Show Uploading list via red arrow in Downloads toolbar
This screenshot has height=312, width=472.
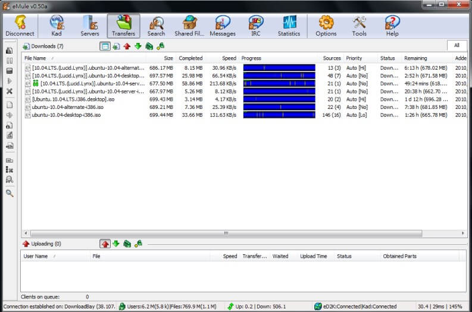pos(127,46)
